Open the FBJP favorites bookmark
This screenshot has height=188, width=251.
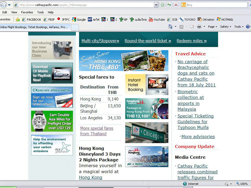click(49, 20)
